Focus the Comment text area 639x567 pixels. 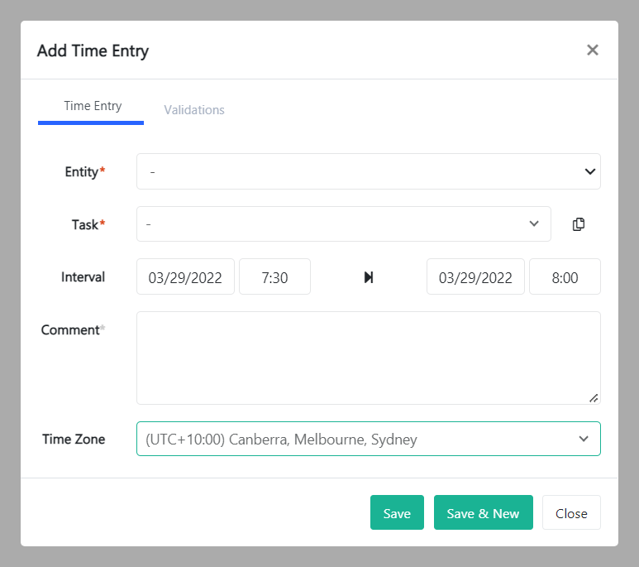(x=368, y=358)
